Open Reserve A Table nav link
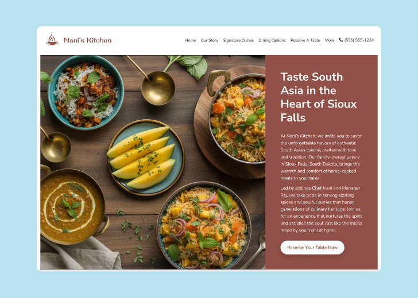The width and height of the screenshot is (418, 298). pos(305,40)
